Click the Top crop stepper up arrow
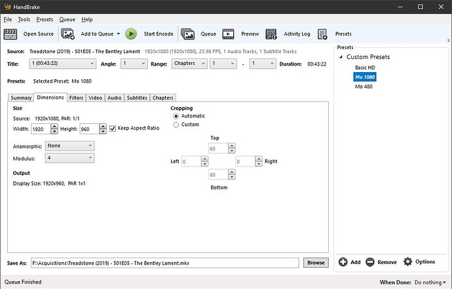 [232, 146]
